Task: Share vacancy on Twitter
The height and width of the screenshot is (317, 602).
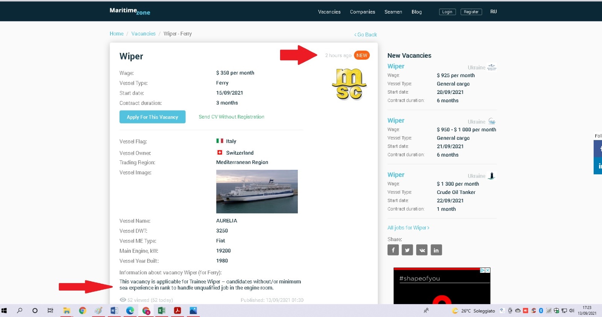Action: tap(407, 250)
